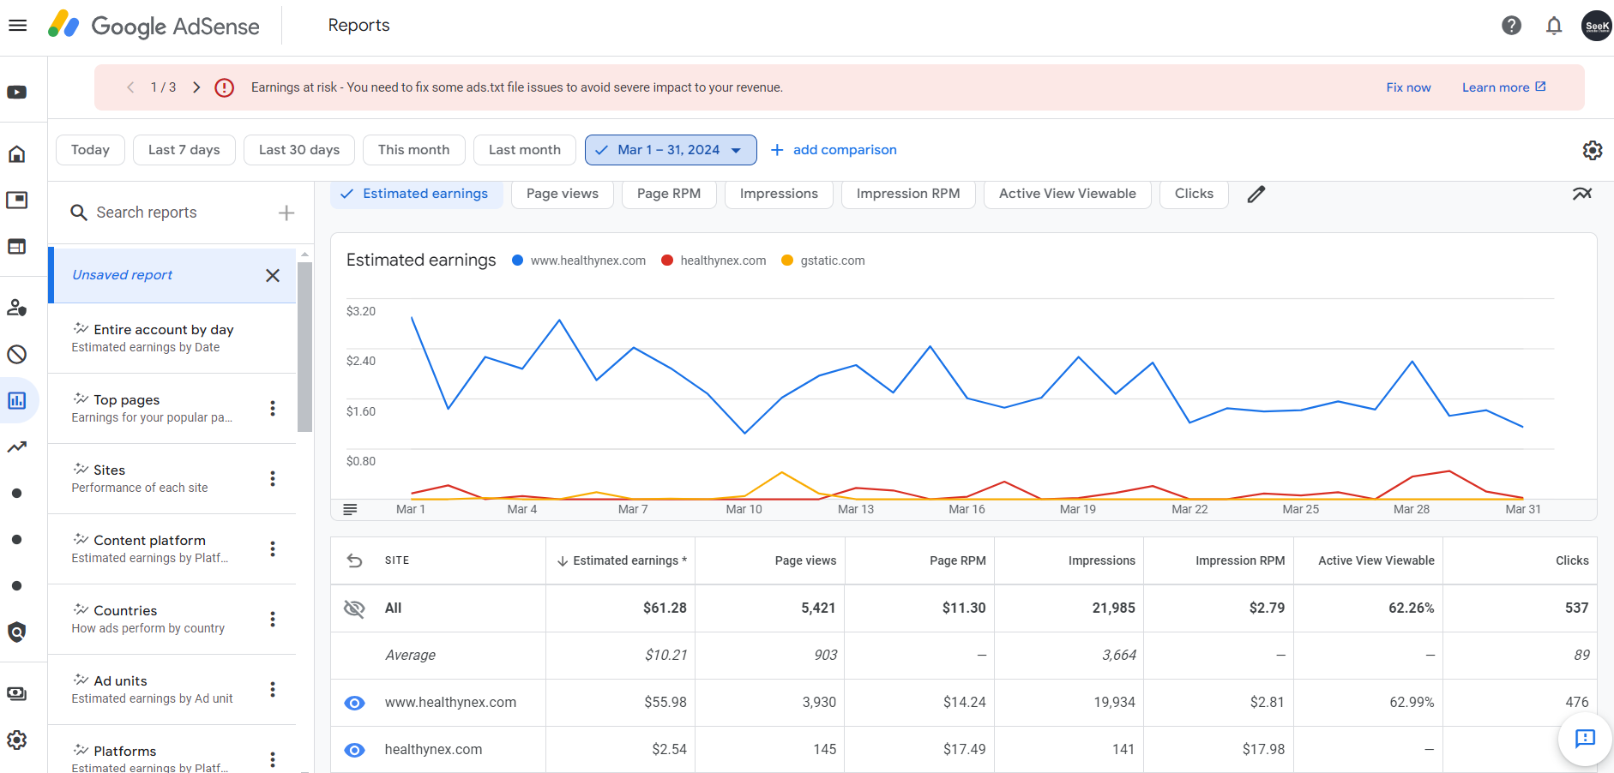This screenshot has height=773, width=1614.
Task: Sort by Estimated earnings column
Action: (622, 560)
